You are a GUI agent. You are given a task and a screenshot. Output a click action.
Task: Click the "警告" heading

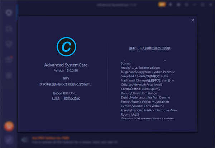[x=66, y=78]
